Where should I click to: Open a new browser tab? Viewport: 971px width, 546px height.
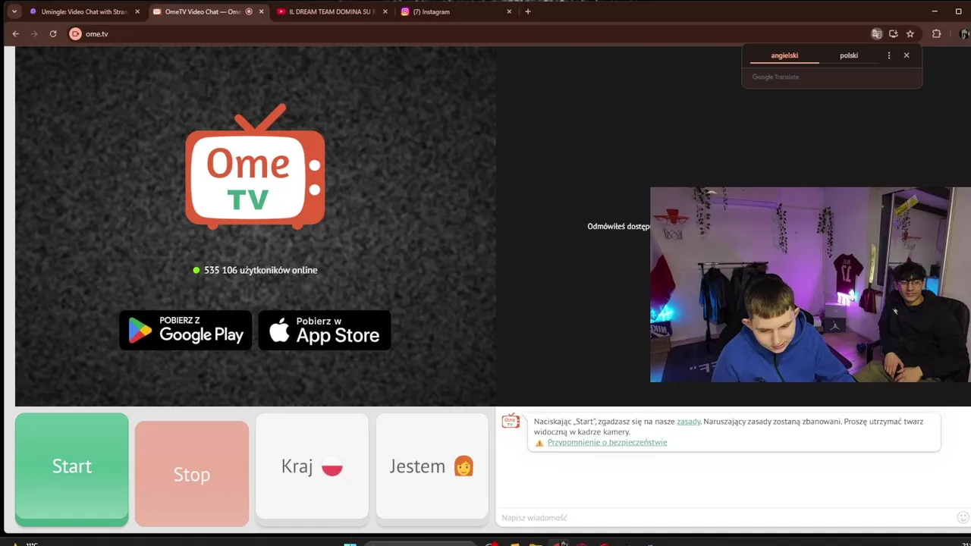528,11
